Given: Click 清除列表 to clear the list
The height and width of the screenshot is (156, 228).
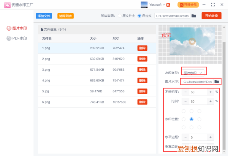Looking at the screenshot, I should point(65,16).
